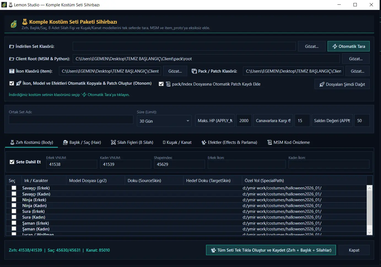
Task: Toggle automatic icon, model and effect copy (Otonom)
Action: [12, 83]
